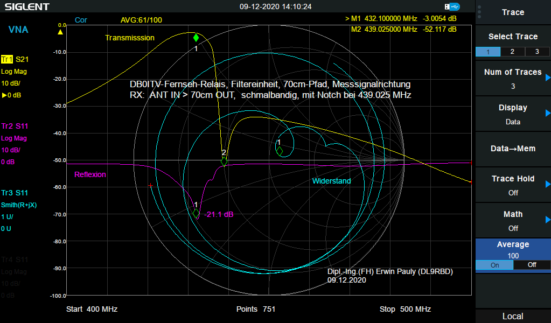Open the Math Off setting
This screenshot has width=551, height=323.
(x=513, y=220)
